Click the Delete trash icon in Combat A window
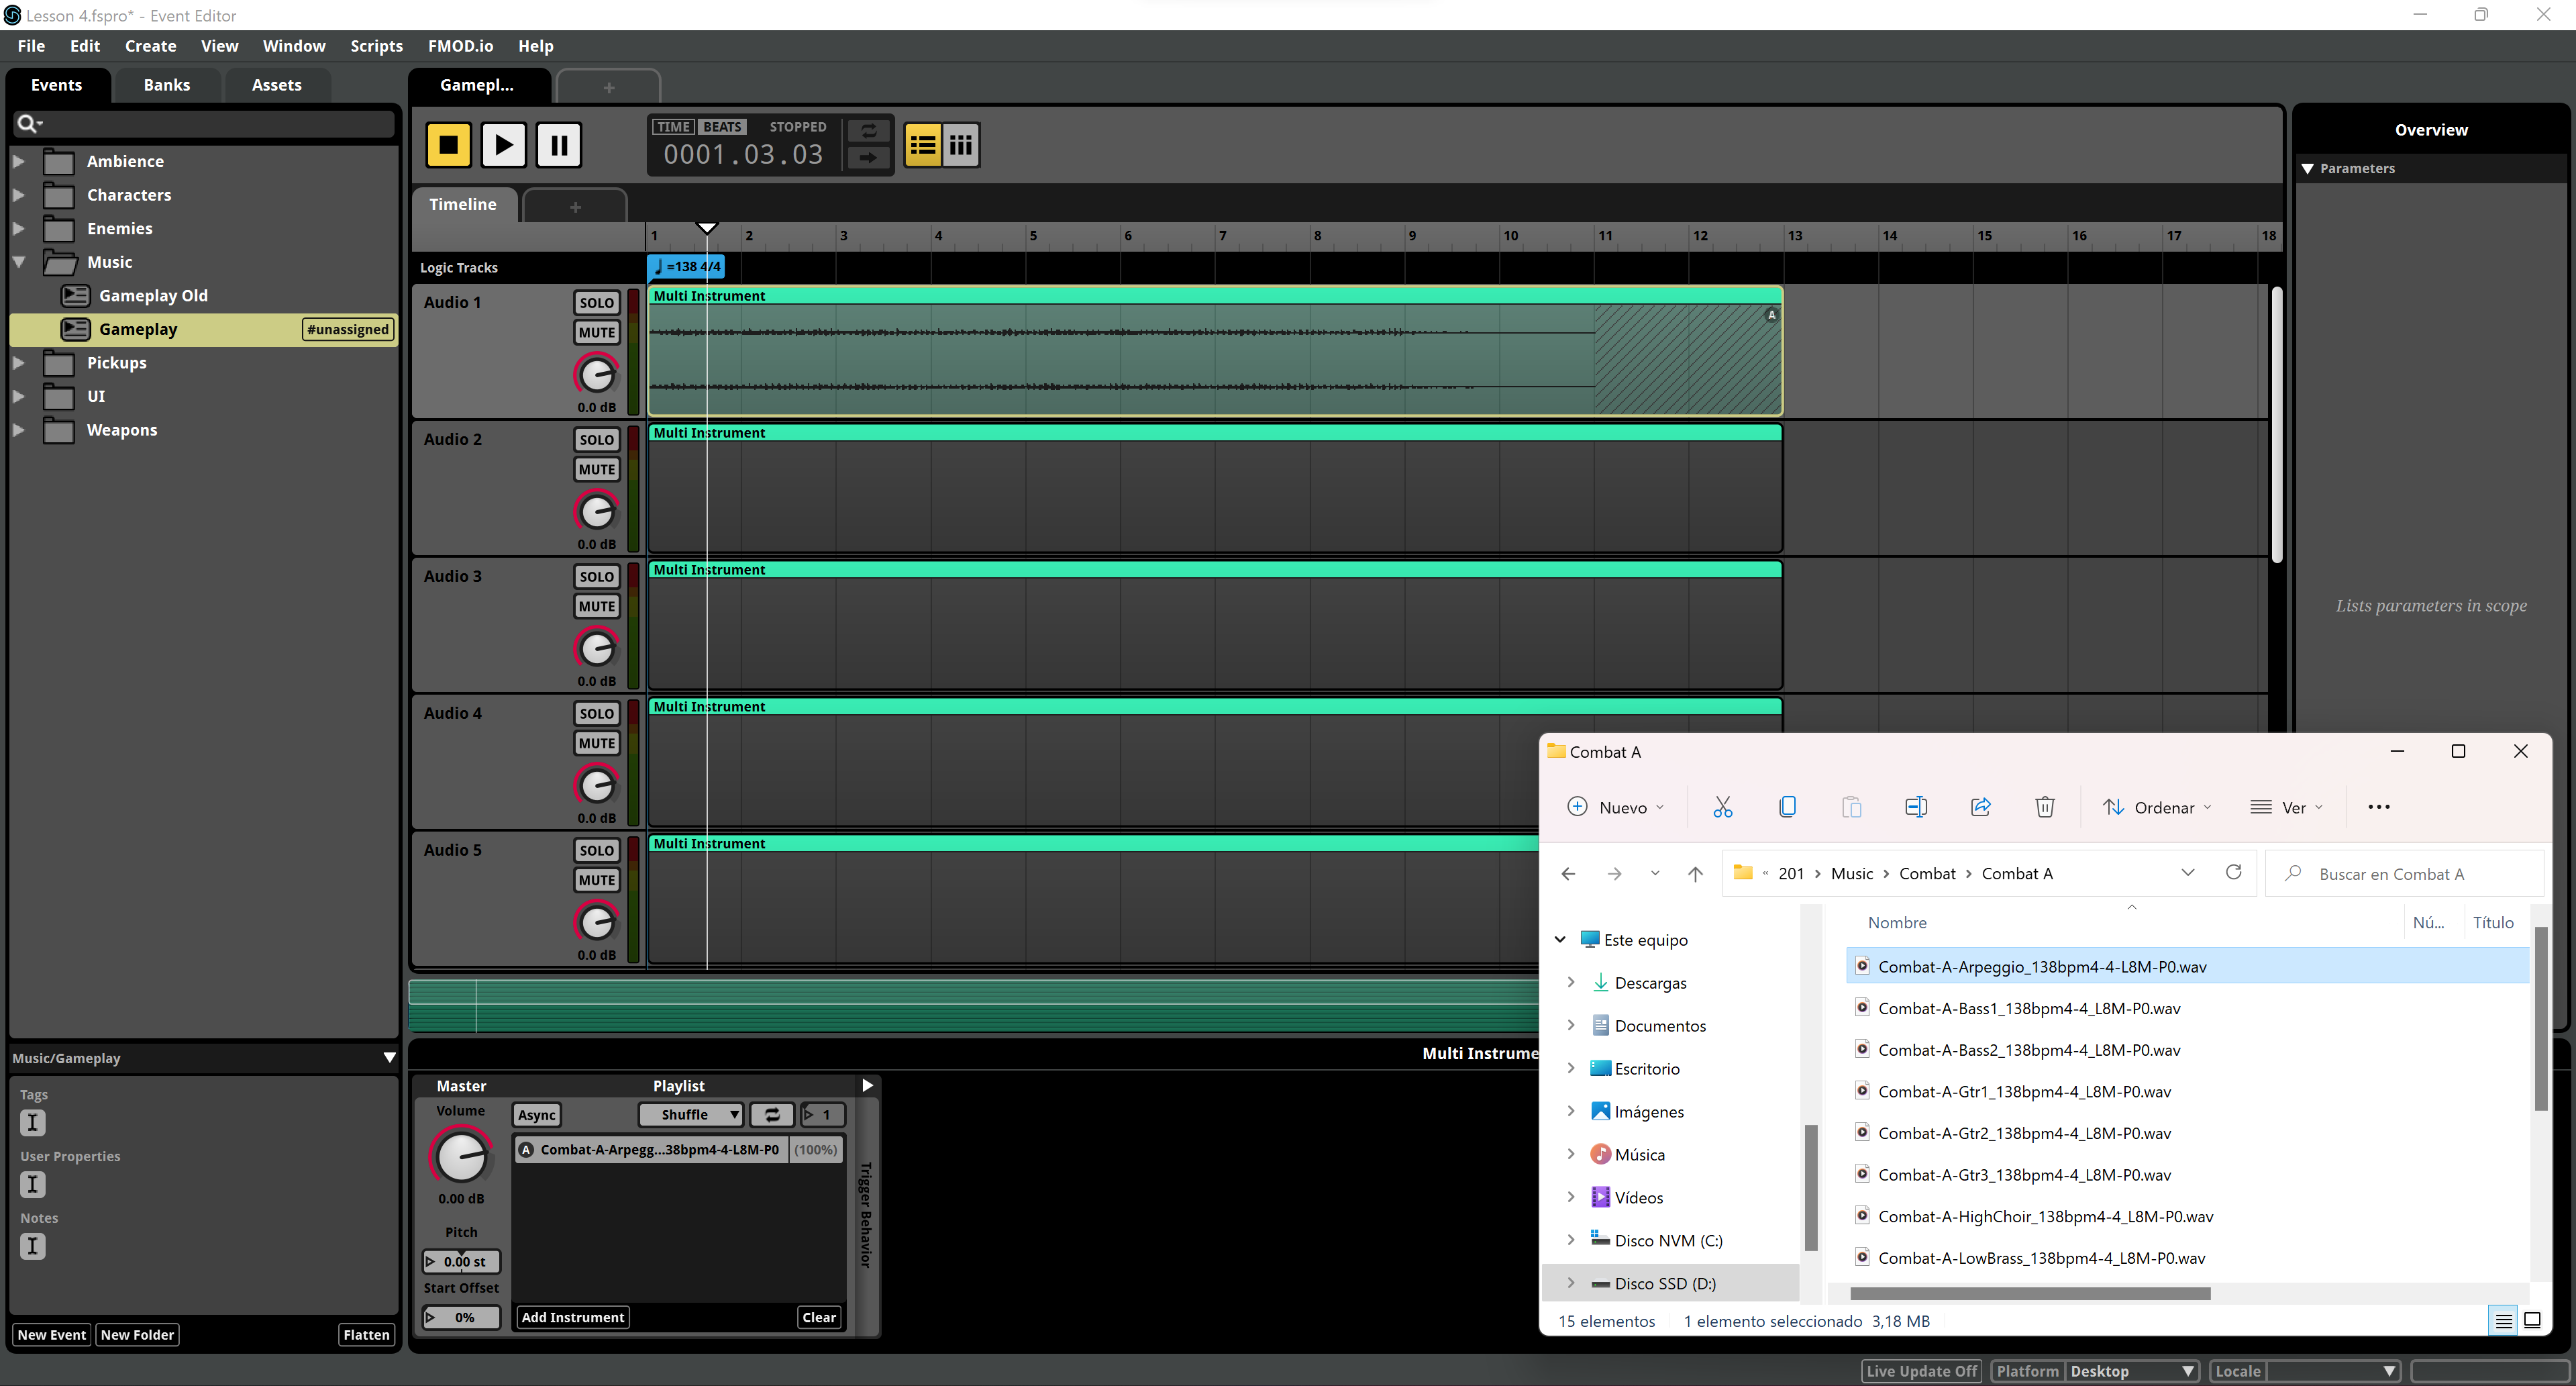 2045,807
